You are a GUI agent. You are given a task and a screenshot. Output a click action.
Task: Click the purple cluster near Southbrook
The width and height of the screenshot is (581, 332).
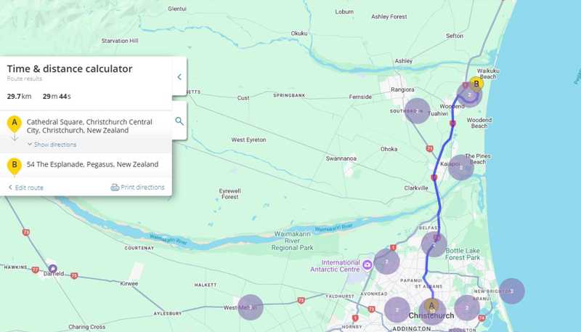(417, 111)
